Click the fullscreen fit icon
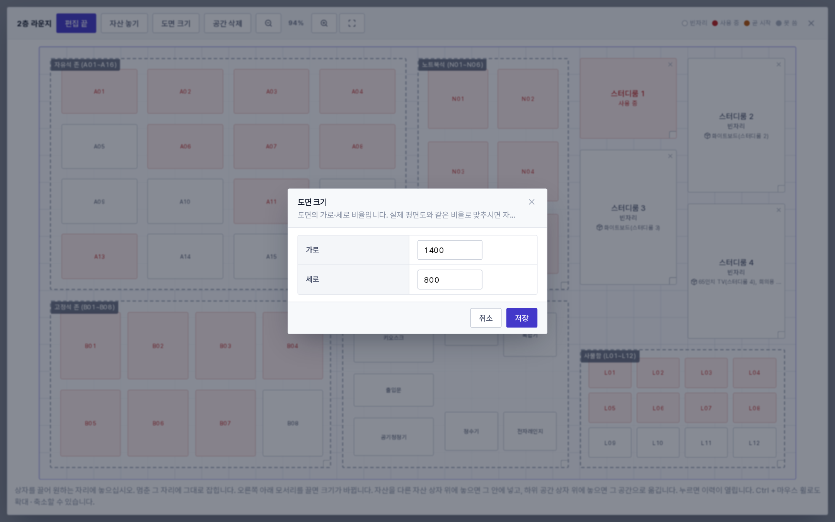The width and height of the screenshot is (835, 522). 352,23
